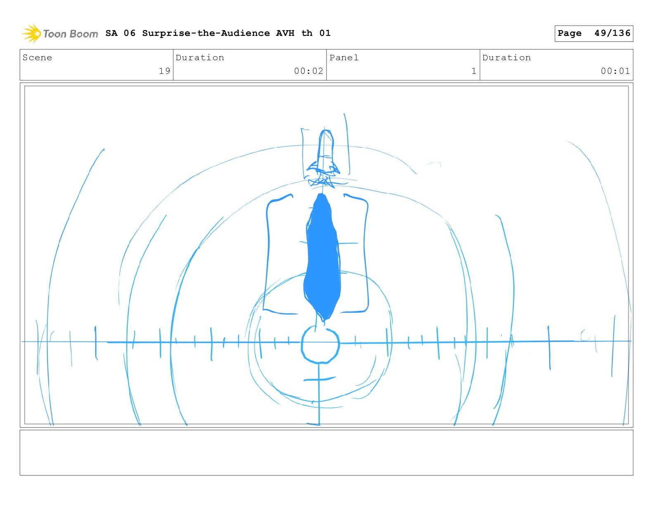Click the 'Page 49/136' box
The width and height of the screenshot is (654, 505).
594,33
